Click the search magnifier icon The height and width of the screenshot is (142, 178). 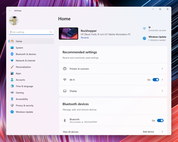coord(51,32)
